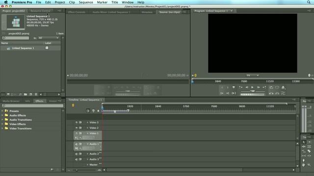314x176 pixels.
Task: Set unnumbered marker in Program monitor
Action: [234, 88]
